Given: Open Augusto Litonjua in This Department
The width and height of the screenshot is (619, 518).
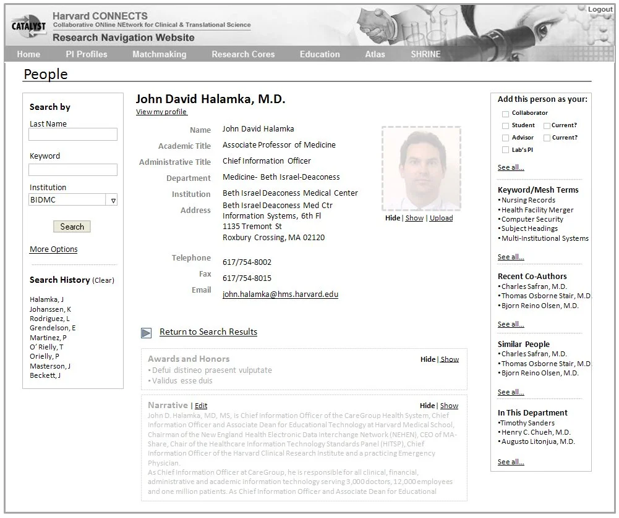Looking at the screenshot, I should (537, 442).
